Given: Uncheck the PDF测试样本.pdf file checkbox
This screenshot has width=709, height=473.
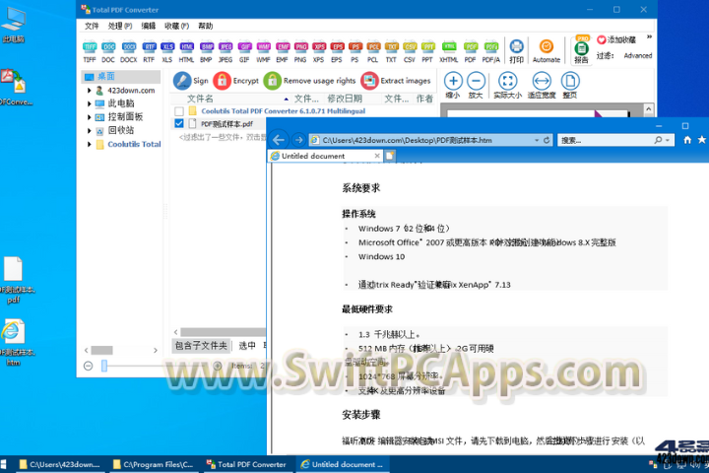Looking at the screenshot, I should pyautogui.click(x=179, y=123).
